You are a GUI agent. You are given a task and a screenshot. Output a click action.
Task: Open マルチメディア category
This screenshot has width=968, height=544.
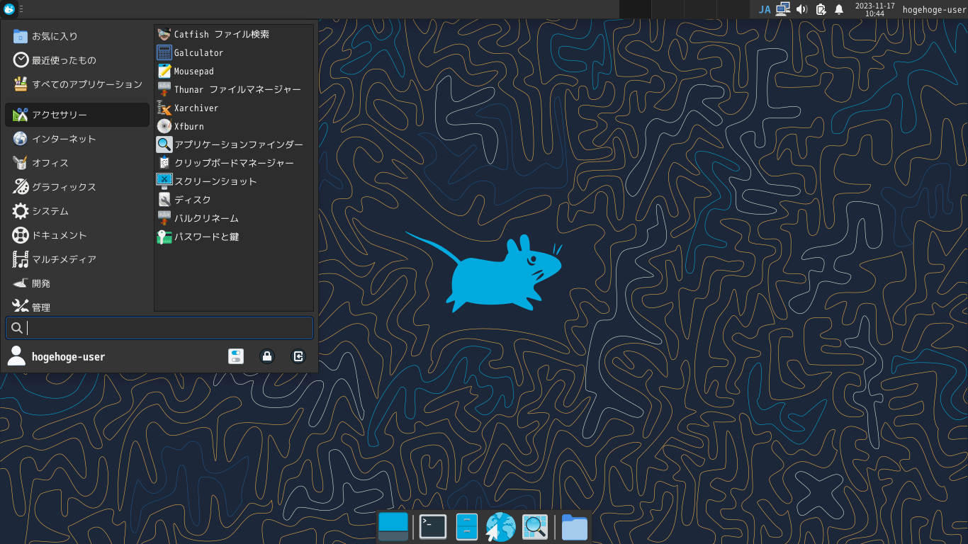(77, 259)
